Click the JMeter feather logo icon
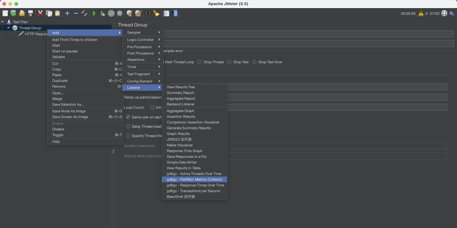Image resolution: width=457 pixels, height=228 pixels. pos(452,14)
